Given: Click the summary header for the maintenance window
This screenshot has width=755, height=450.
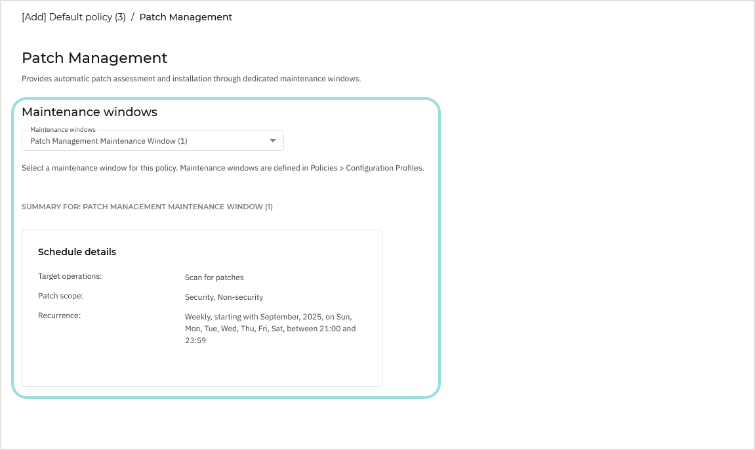Looking at the screenshot, I should (148, 207).
